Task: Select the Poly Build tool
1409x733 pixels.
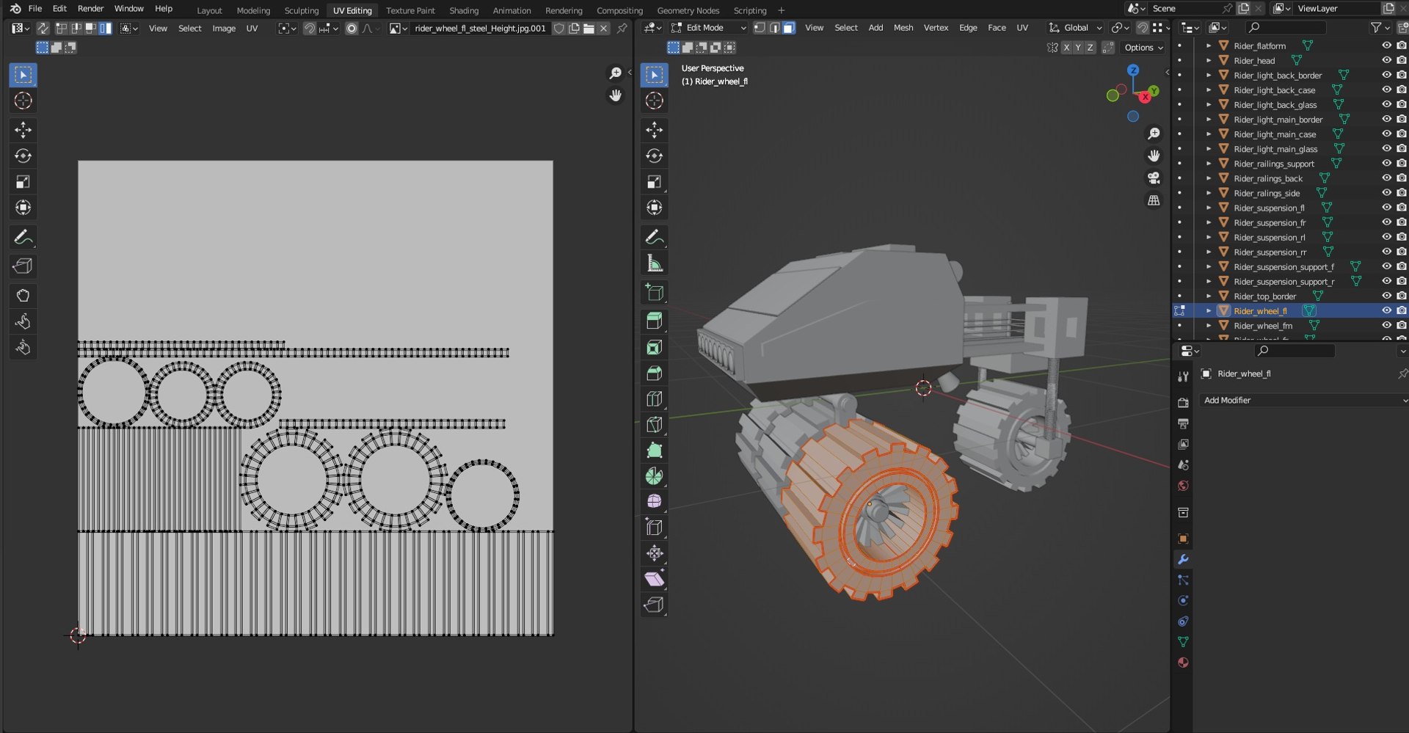Action: [654, 450]
